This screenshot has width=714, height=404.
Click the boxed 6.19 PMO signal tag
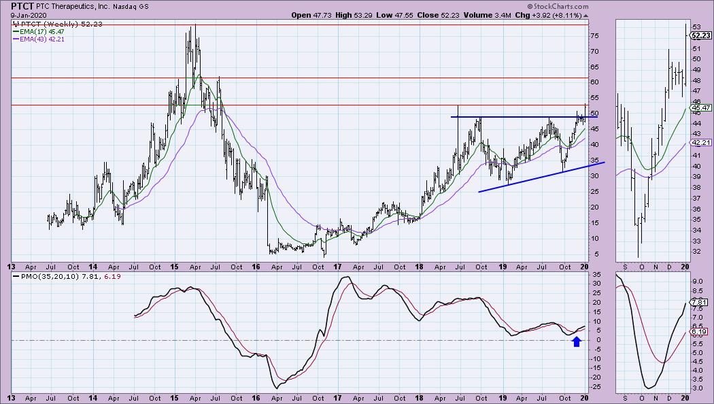tap(700, 332)
